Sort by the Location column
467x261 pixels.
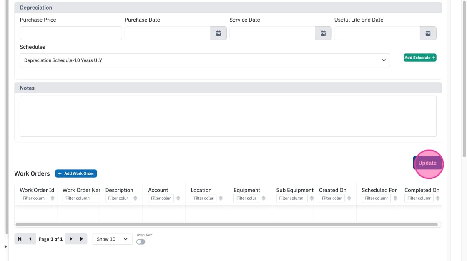click(x=221, y=198)
